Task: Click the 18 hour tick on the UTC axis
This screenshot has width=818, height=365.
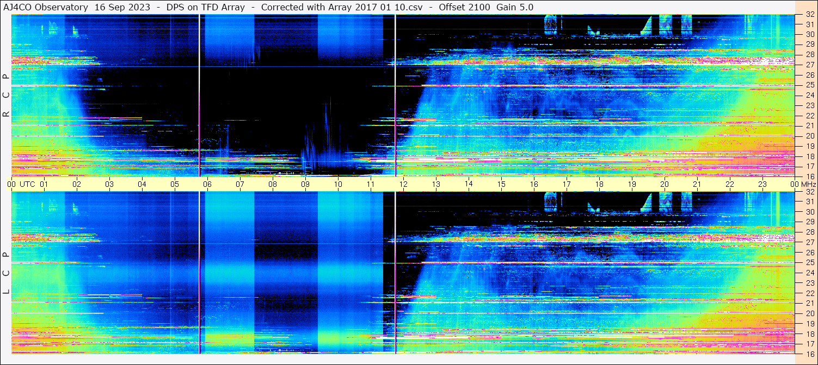Action: point(599,184)
